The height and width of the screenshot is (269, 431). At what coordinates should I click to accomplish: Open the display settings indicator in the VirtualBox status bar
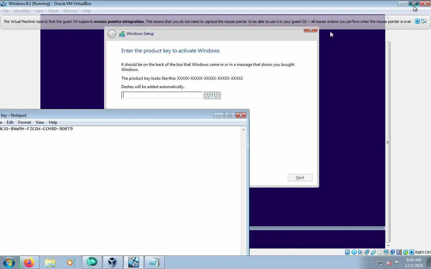coord(386,252)
